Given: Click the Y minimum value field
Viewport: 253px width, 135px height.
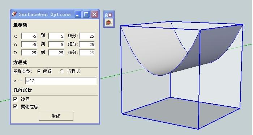Looking at the screenshot, I should click(29, 44).
